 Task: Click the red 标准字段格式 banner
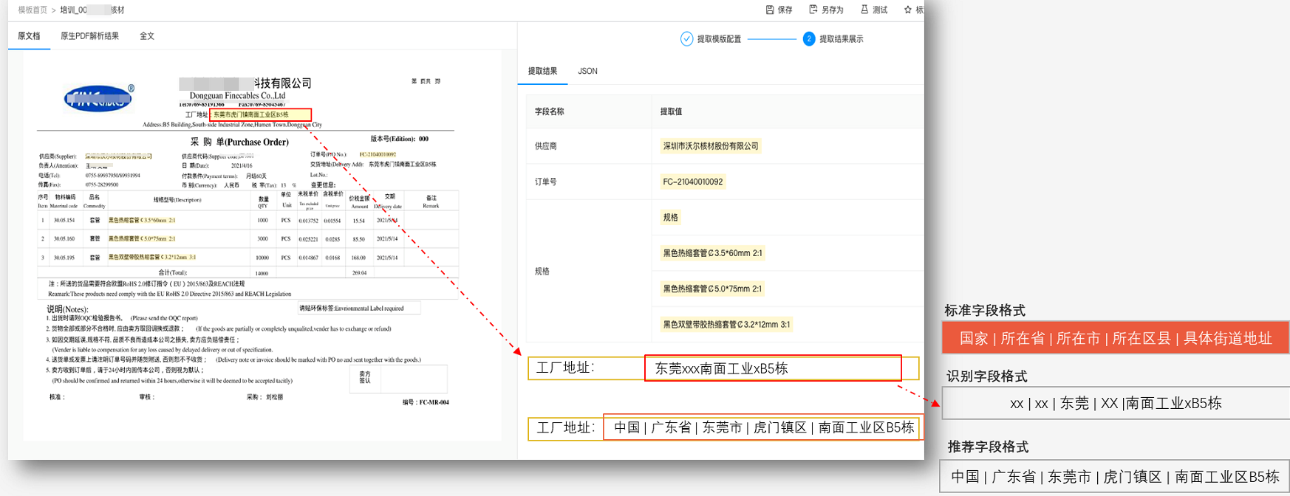click(1115, 338)
